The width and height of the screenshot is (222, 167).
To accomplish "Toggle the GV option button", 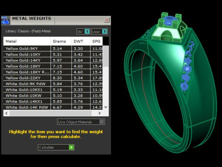I will tap(83, 32).
